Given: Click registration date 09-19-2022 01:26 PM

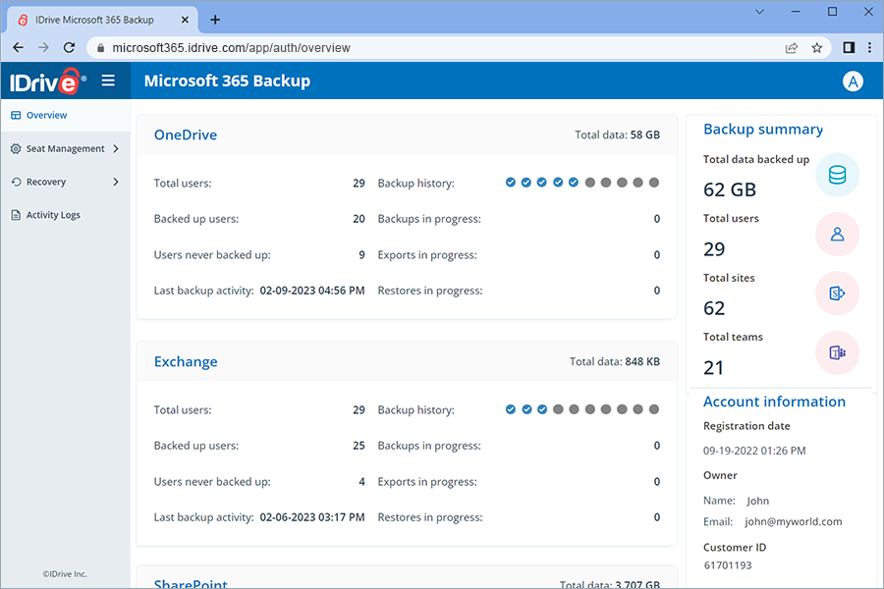Looking at the screenshot, I should click(754, 451).
